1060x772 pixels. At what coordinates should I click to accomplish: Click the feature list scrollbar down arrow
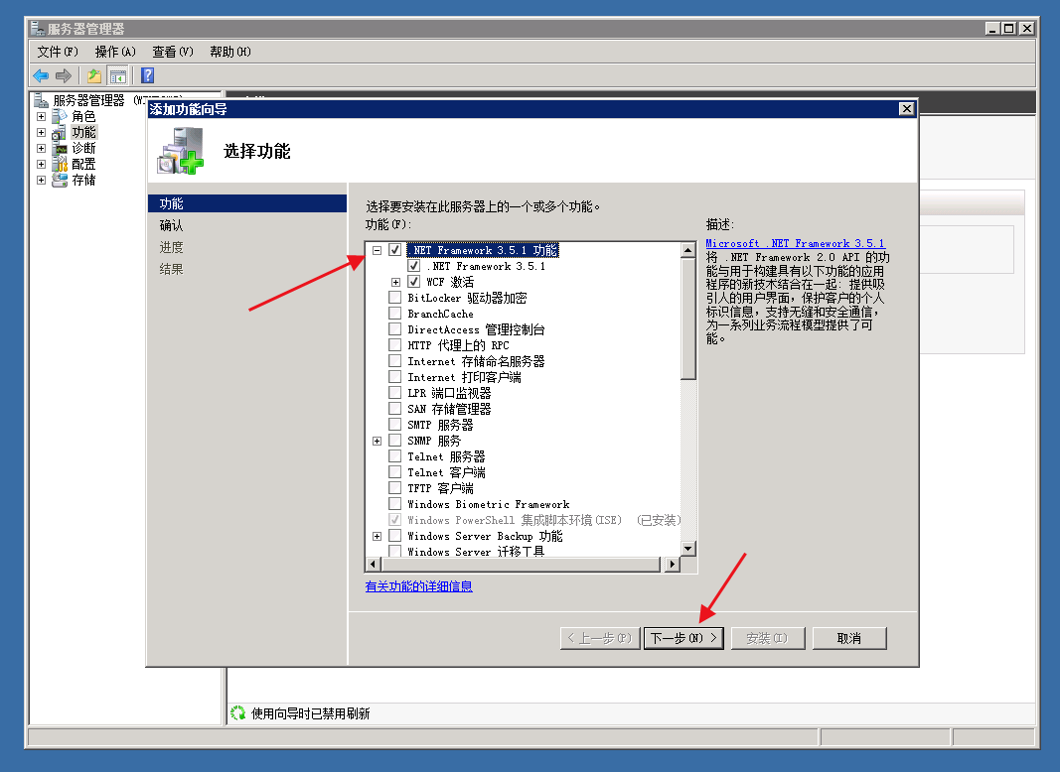[x=687, y=548]
